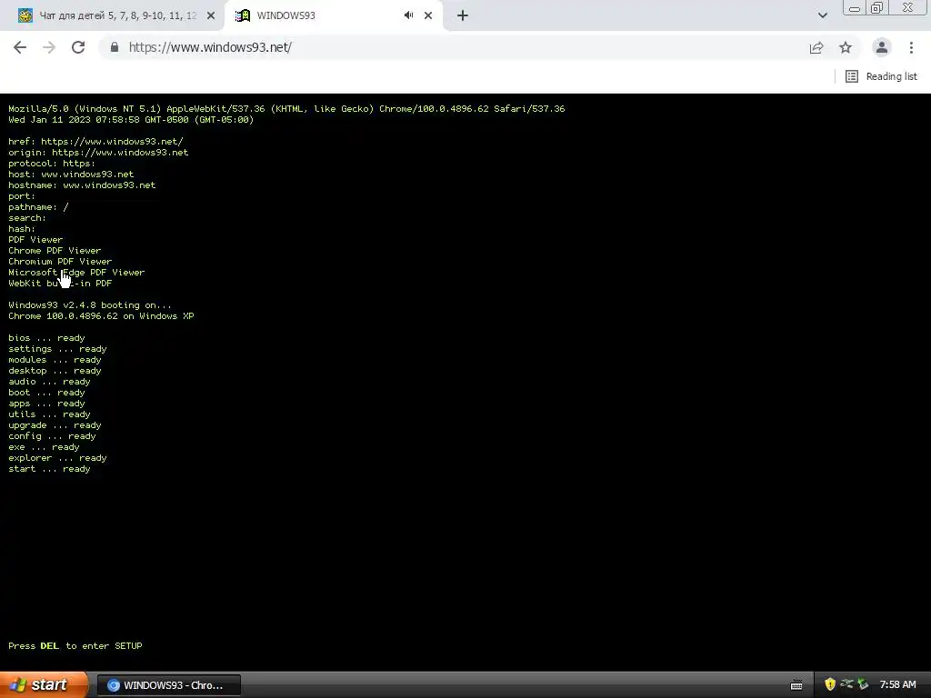
Task: Click the 'Press DEL to enter SETUP' text
Action: (x=75, y=646)
